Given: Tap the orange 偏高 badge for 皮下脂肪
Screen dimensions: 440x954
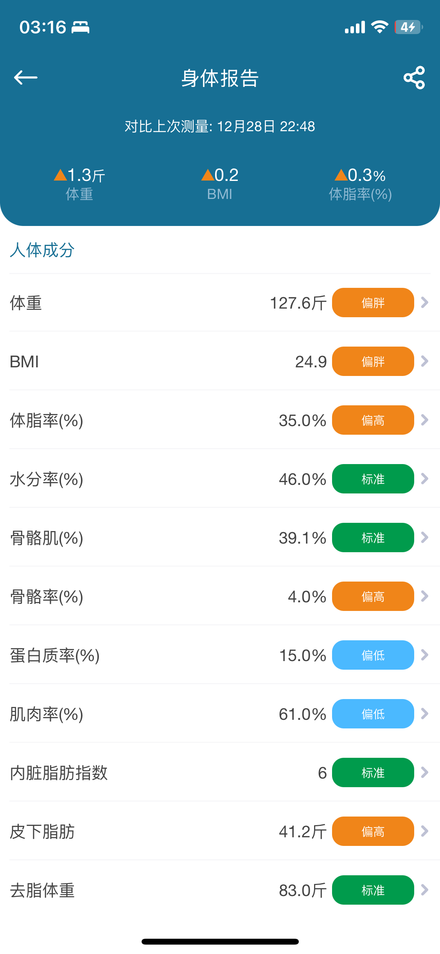Looking at the screenshot, I should [x=373, y=831].
